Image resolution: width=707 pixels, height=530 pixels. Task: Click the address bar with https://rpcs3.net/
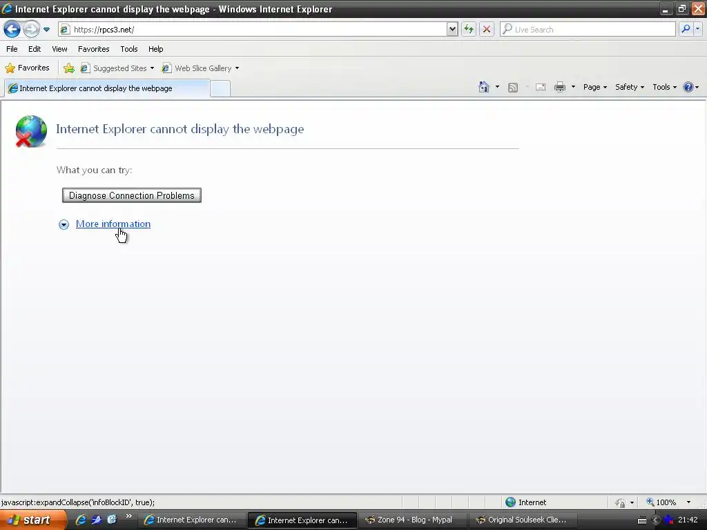coord(260,30)
